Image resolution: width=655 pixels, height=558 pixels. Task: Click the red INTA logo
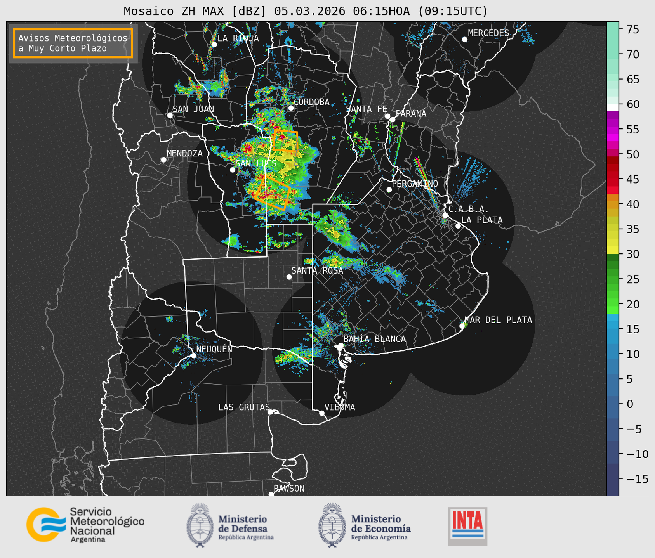(x=467, y=526)
